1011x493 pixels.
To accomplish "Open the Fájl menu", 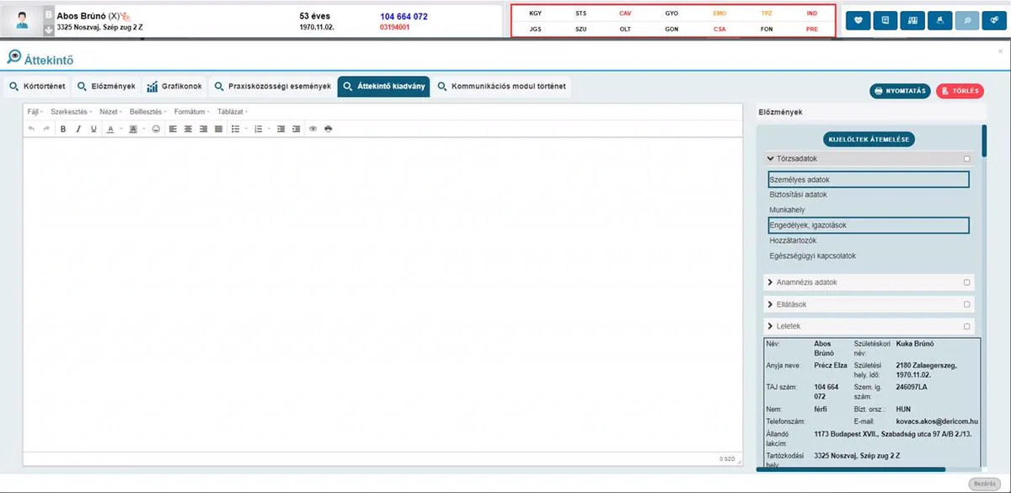I will pos(35,111).
